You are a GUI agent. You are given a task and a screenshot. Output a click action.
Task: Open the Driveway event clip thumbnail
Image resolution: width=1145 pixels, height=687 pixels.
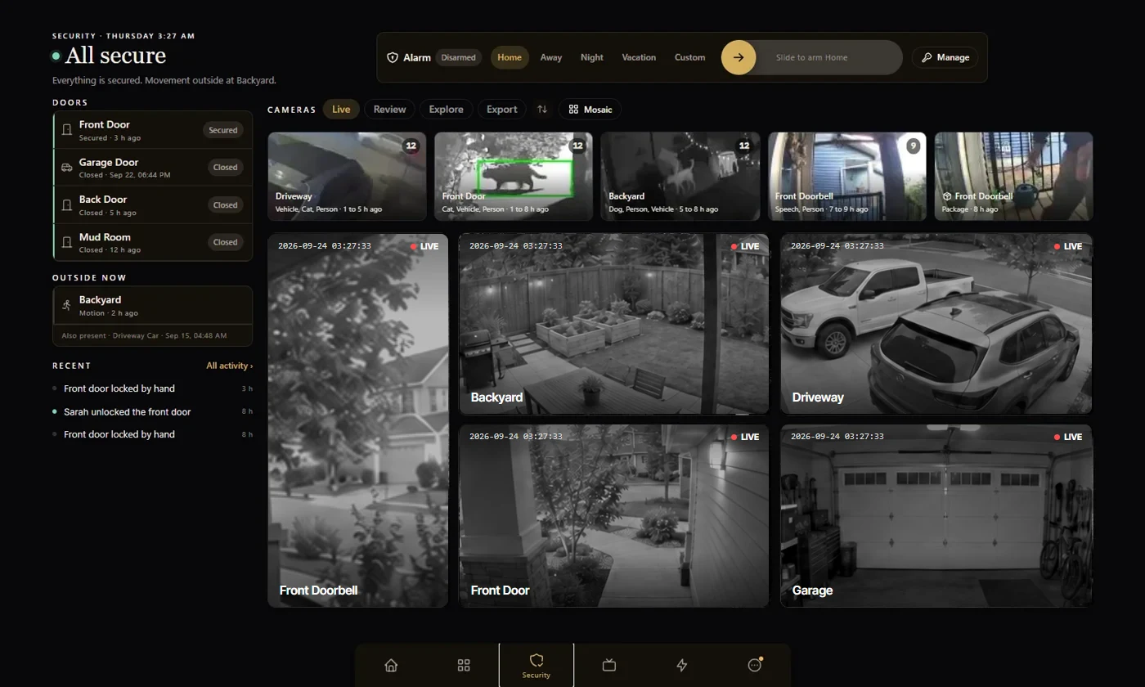click(347, 177)
